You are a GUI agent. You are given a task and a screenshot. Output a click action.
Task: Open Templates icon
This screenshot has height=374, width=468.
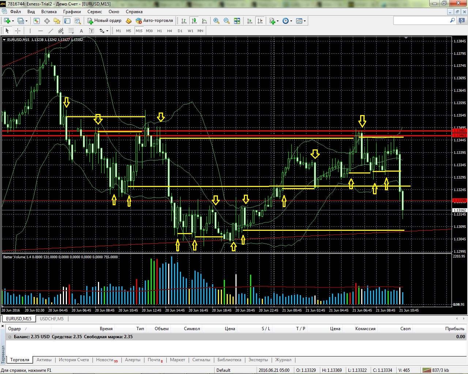(299, 21)
